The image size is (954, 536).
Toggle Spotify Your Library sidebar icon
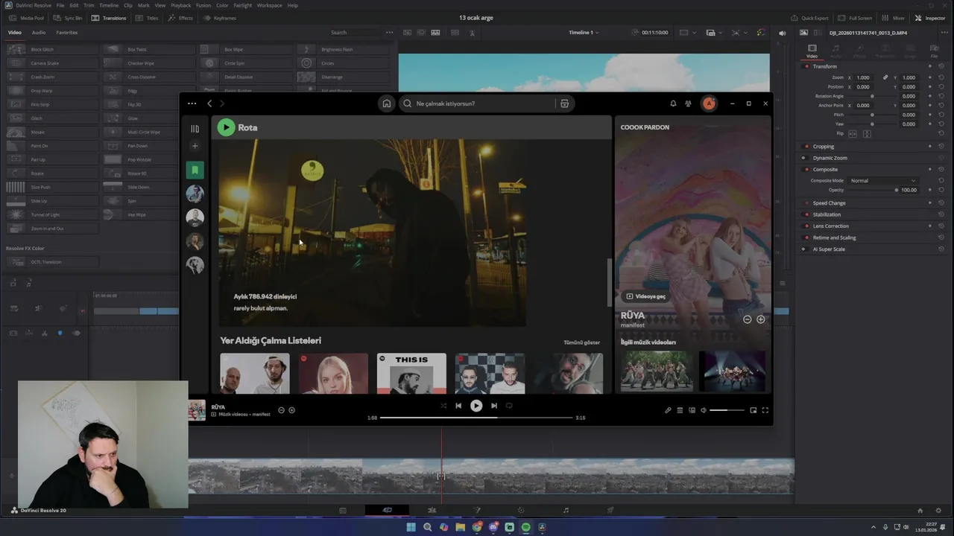tap(195, 129)
